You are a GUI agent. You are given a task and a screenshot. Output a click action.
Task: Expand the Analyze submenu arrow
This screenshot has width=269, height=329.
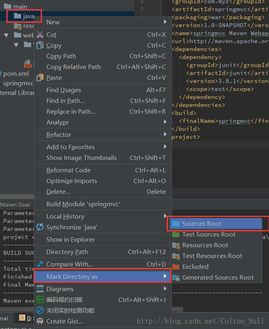tap(165, 122)
